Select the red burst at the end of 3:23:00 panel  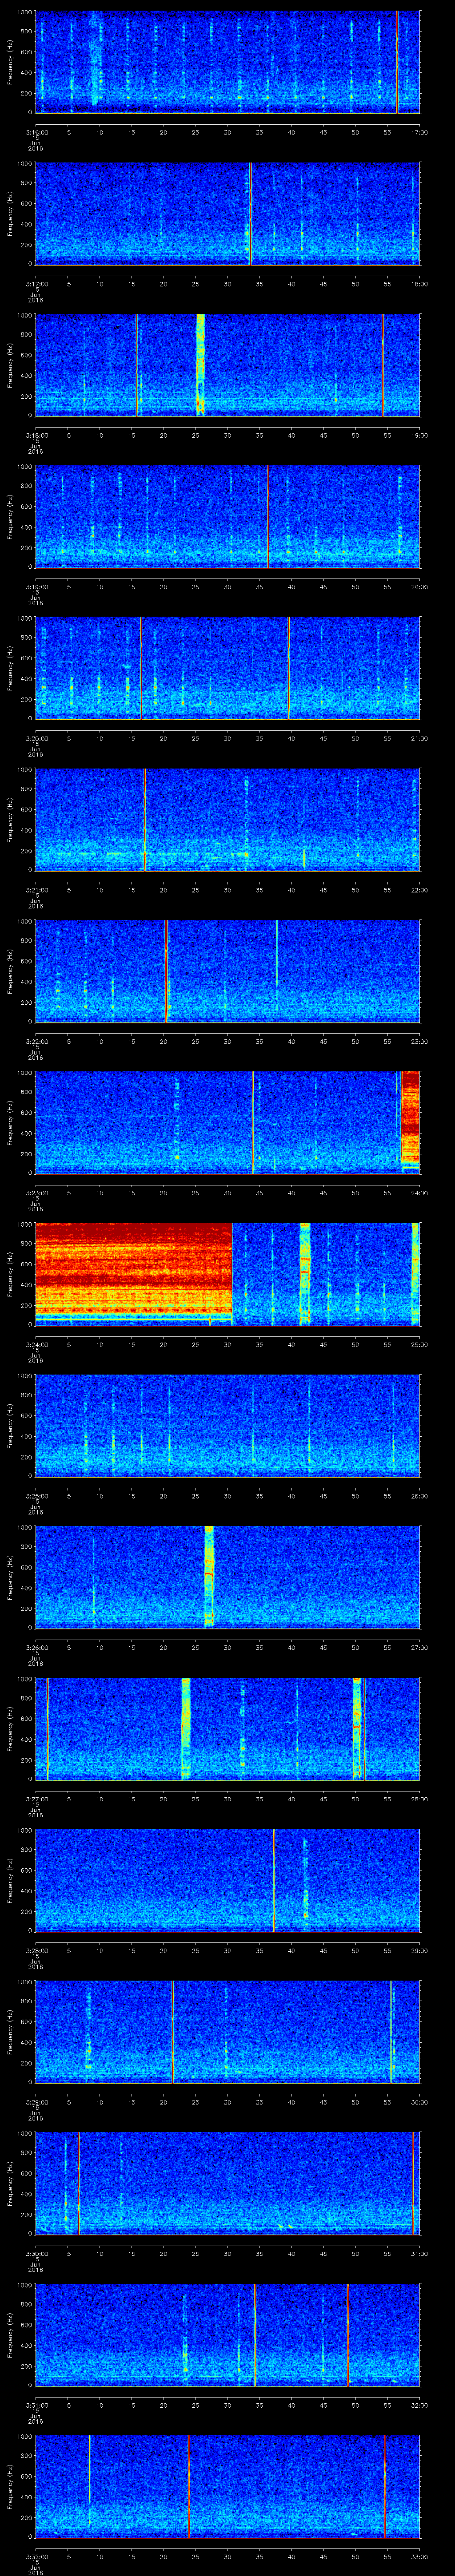(x=410, y=1117)
